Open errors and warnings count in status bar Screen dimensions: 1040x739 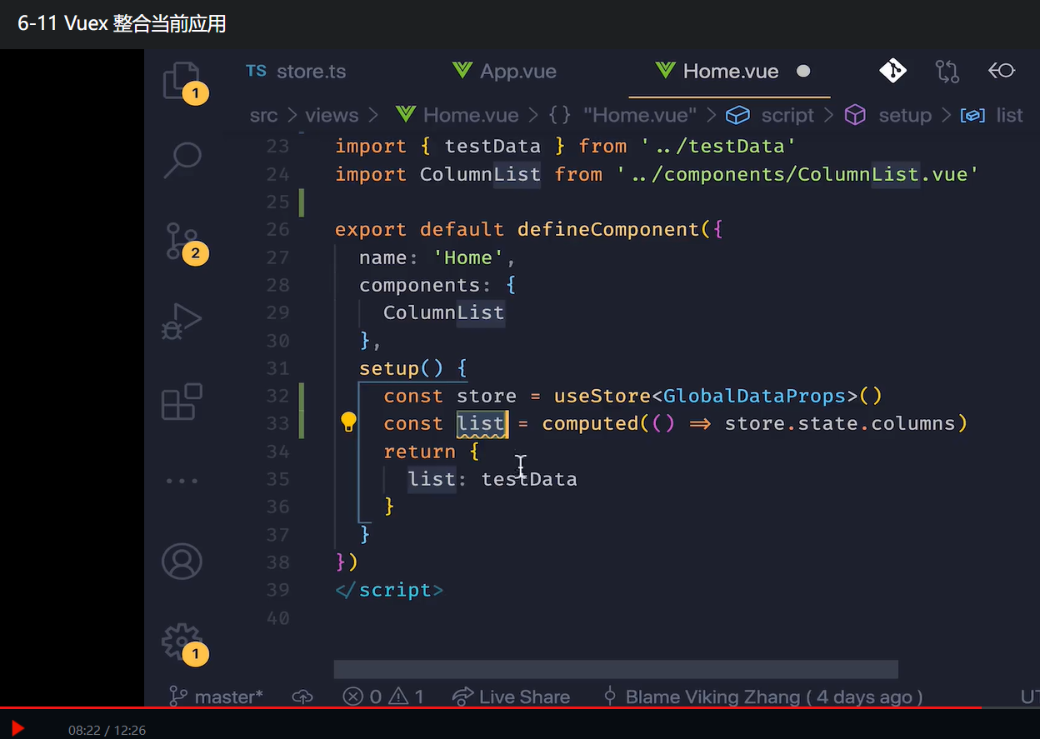(383, 697)
